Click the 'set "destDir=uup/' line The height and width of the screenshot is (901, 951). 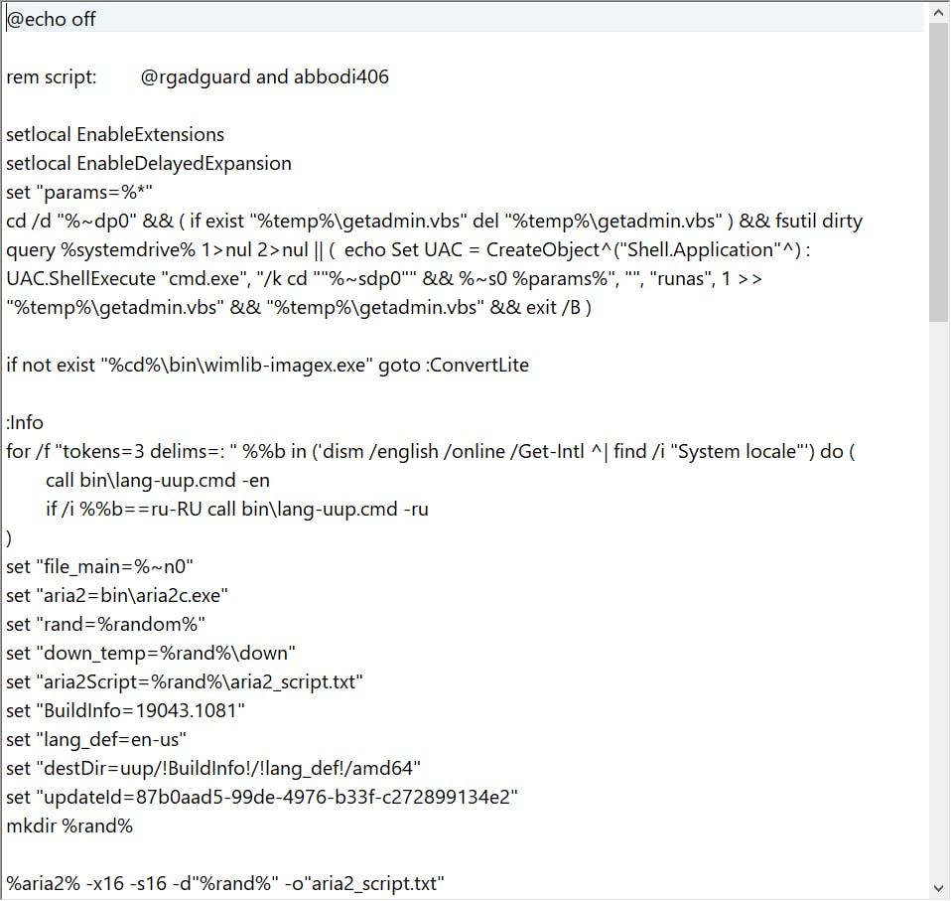point(212,769)
